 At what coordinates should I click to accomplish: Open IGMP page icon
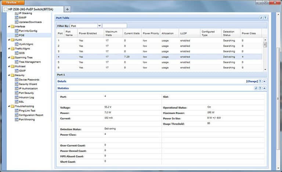pos(17,71)
